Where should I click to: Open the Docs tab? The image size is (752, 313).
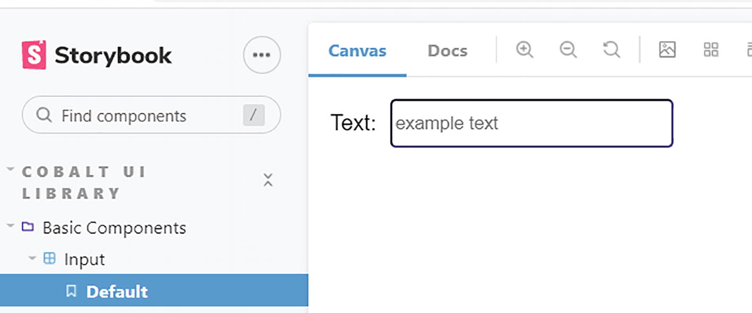447,51
